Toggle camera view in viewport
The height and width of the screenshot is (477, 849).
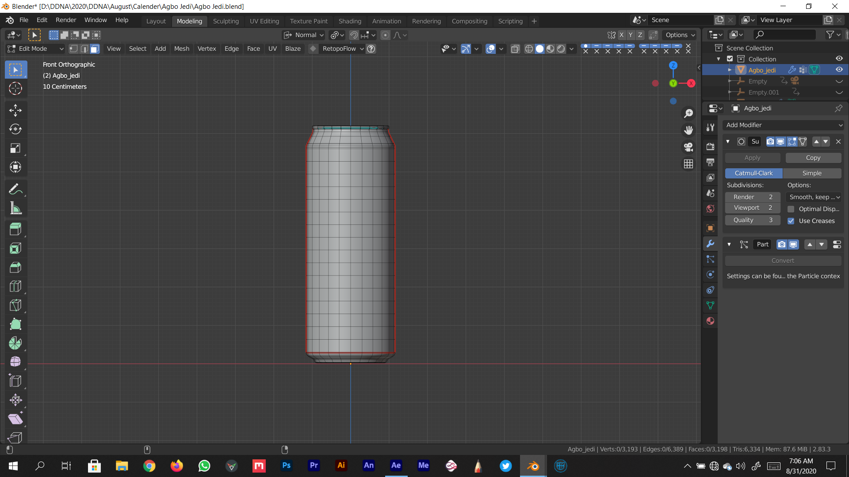[688, 147]
